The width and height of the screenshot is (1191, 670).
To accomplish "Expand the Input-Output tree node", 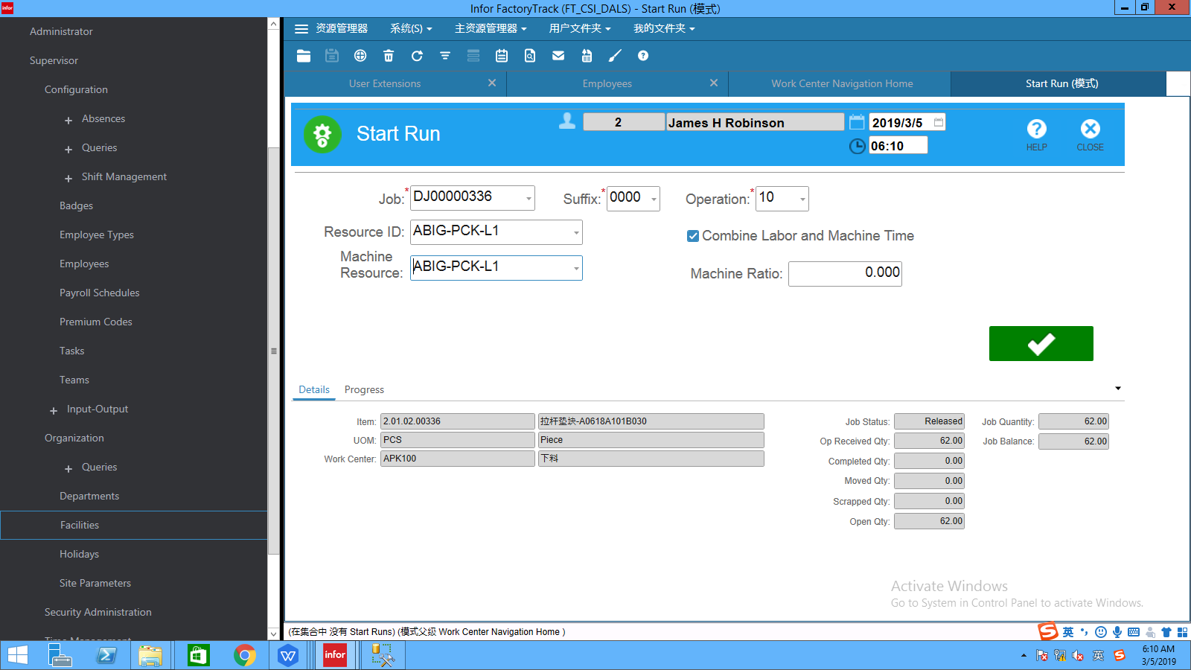I will pyautogui.click(x=54, y=410).
